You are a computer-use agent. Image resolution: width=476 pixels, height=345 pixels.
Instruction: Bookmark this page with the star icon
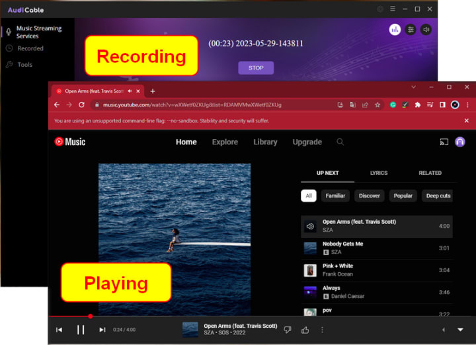pos(377,105)
